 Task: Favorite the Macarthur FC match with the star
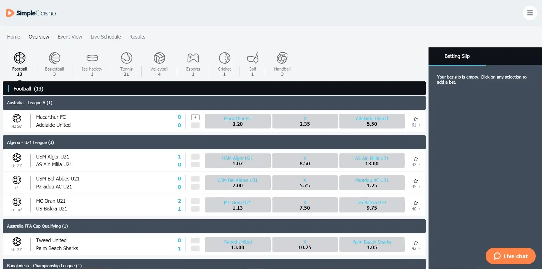pyautogui.click(x=416, y=119)
